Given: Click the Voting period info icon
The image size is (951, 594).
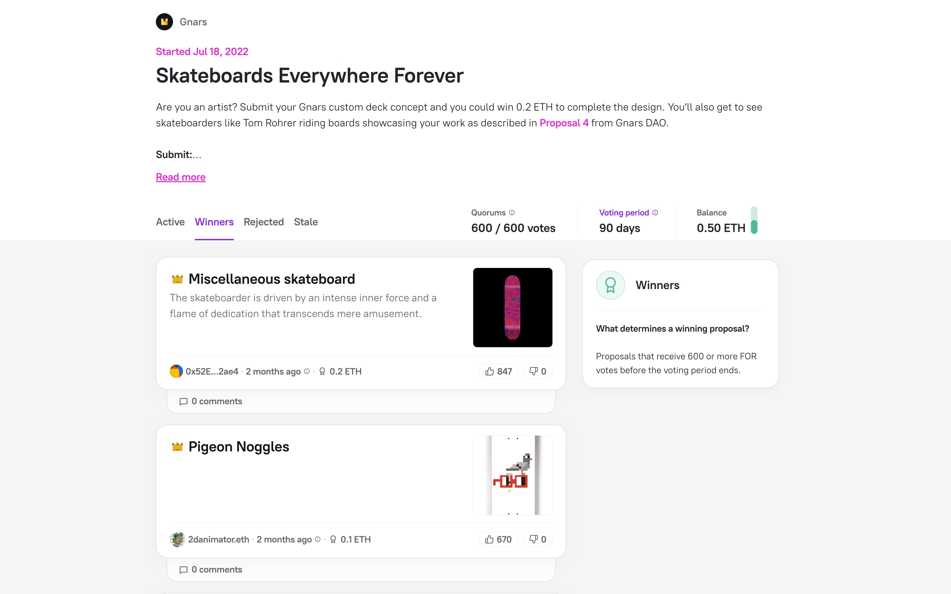Looking at the screenshot, I should tap(655, 213).
